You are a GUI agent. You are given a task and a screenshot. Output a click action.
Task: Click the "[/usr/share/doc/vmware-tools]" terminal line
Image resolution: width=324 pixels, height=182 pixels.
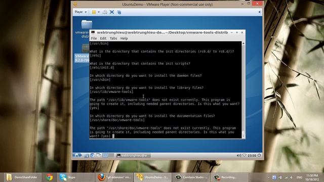117,120
